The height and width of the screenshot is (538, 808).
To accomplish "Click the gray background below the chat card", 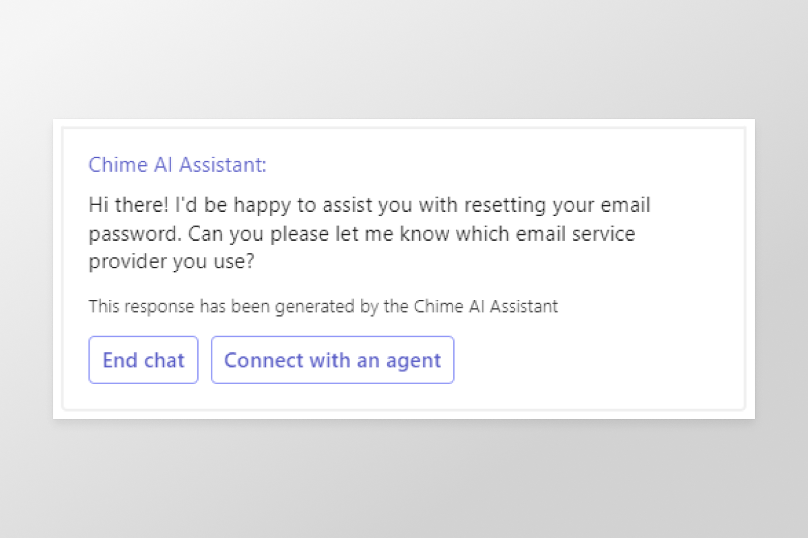I will [404, 477].
